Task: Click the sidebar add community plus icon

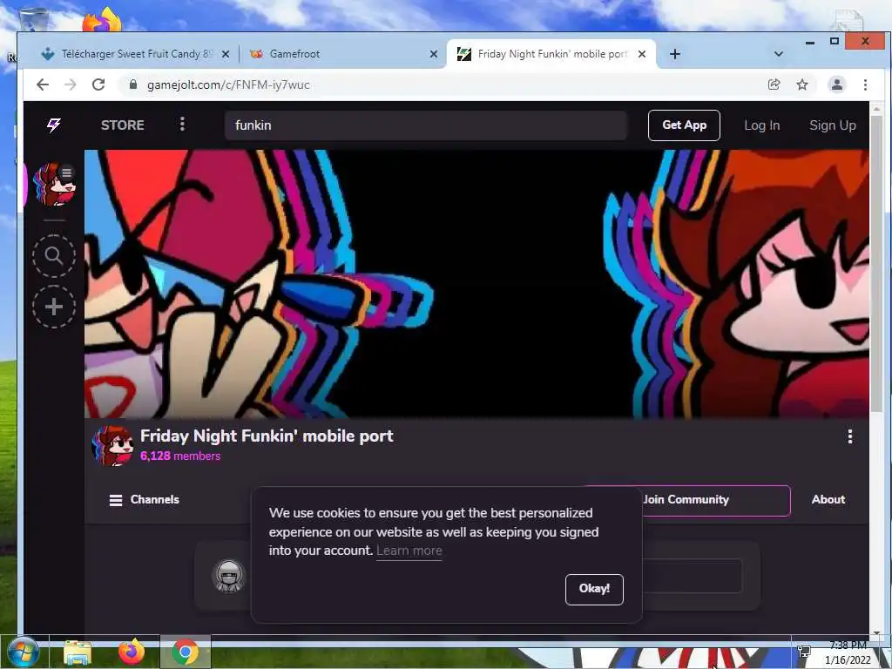Action: [x=53, y=307]
